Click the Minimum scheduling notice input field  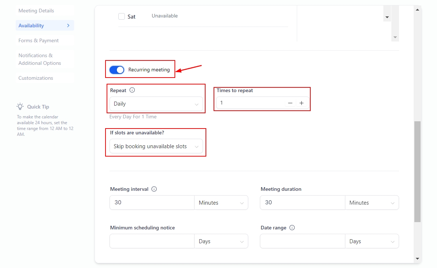[x=152, y=241]
